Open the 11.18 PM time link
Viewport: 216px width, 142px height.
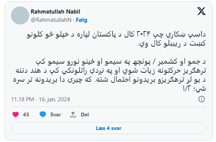coord(23,99)
